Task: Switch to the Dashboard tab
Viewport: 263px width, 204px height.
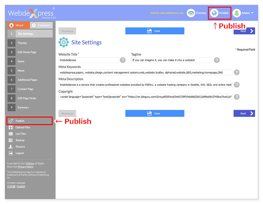Action: click(42, 25)
